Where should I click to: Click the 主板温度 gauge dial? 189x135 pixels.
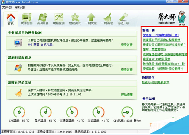99,112
